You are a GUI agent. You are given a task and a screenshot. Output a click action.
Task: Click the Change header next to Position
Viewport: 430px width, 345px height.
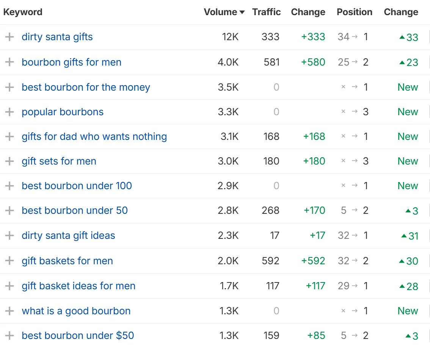pos(401,12)
